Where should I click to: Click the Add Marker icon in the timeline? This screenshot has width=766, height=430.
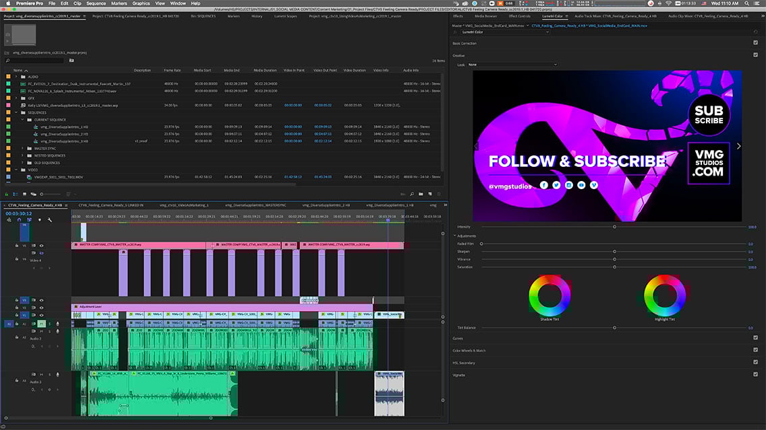click(x=40, y=219)
